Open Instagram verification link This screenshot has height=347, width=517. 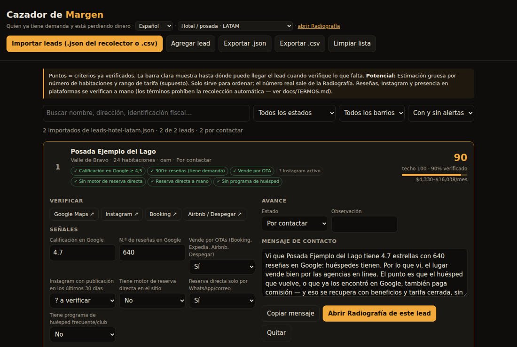(x=122, y=214)
